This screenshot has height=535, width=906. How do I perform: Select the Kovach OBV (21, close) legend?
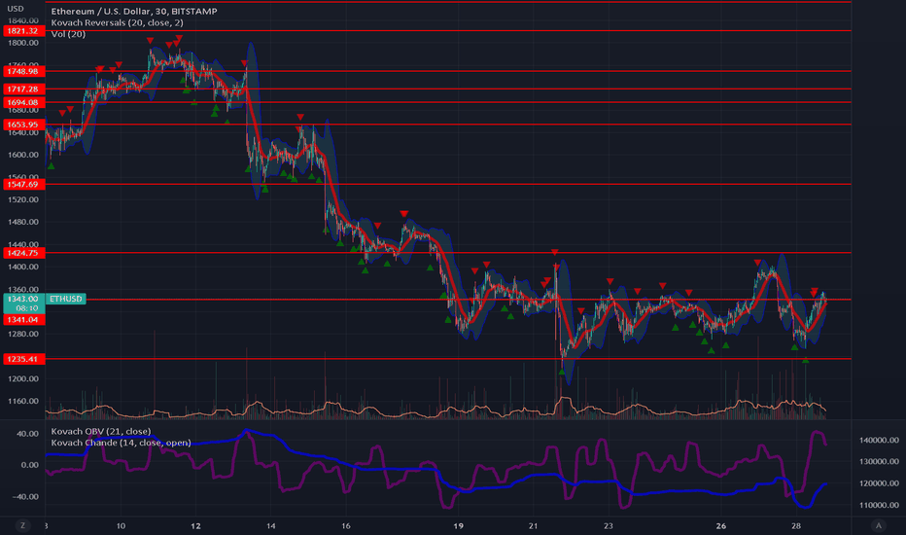click(x=101, y=431)
